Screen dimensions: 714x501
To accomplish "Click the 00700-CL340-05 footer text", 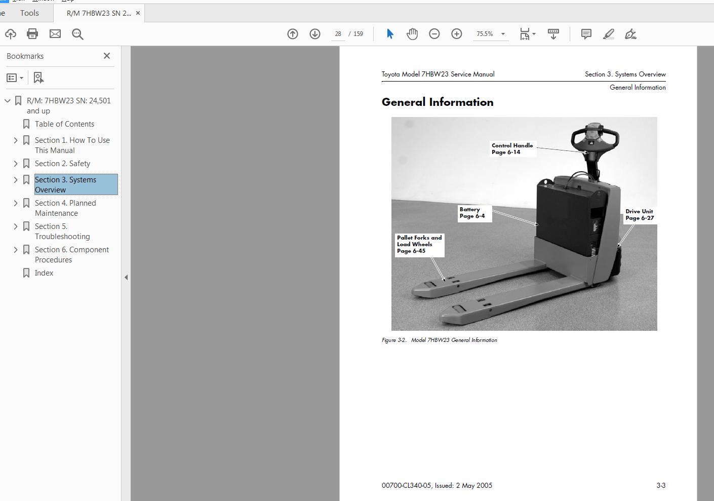I will (437, 485).
